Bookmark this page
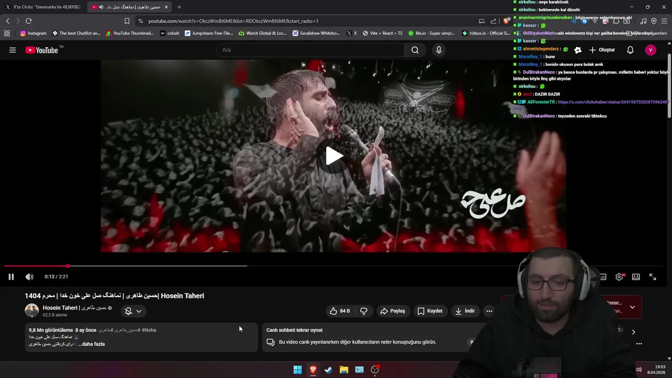672x378 pixels. point(127,21)
